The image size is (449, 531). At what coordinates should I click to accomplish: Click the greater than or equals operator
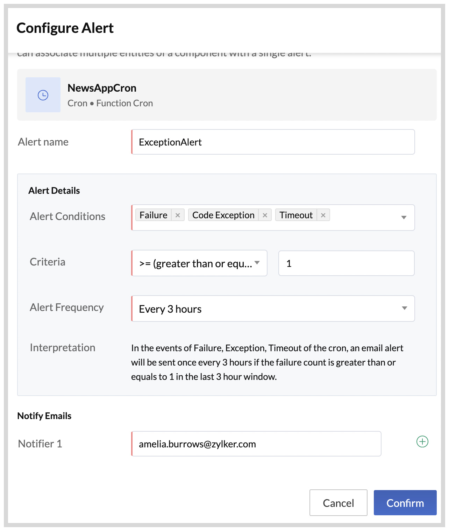point(196,263)
